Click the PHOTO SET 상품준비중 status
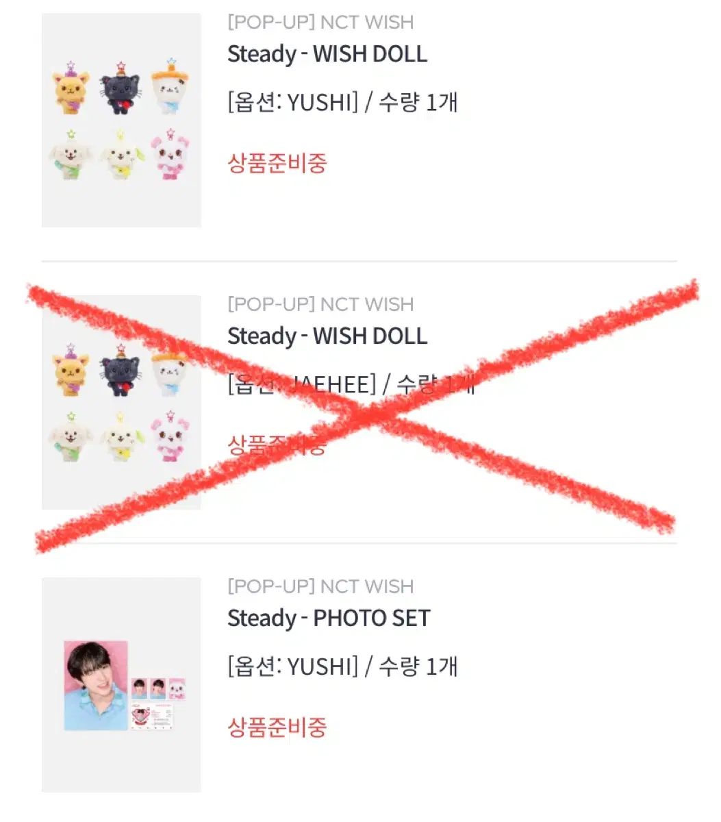The height and width of the screenshot is (822, 721). tap(277, 727)
